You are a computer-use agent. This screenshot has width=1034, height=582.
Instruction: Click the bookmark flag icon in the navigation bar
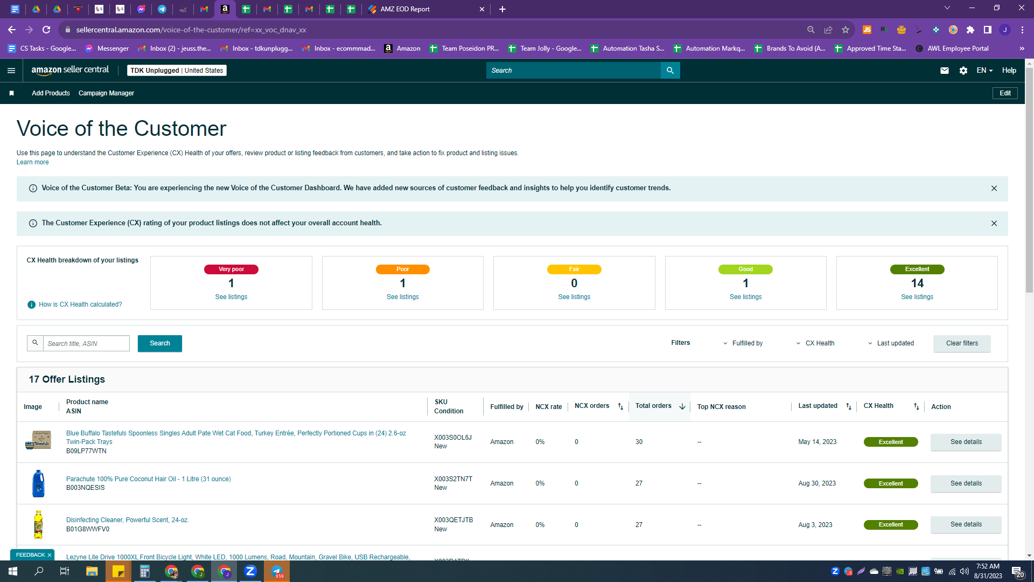tap(11, 93)
